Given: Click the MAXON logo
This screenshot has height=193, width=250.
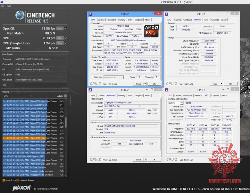Looking at the screenshot, I should (22, 188).
